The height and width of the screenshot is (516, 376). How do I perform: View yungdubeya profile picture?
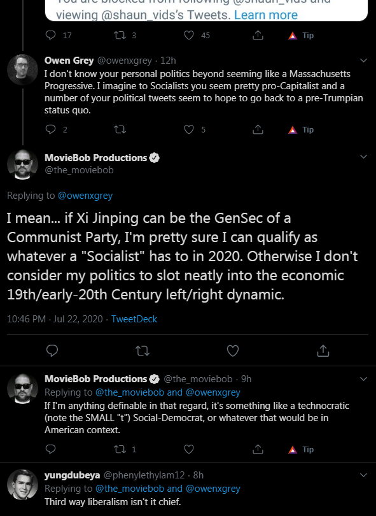[23, 484]
